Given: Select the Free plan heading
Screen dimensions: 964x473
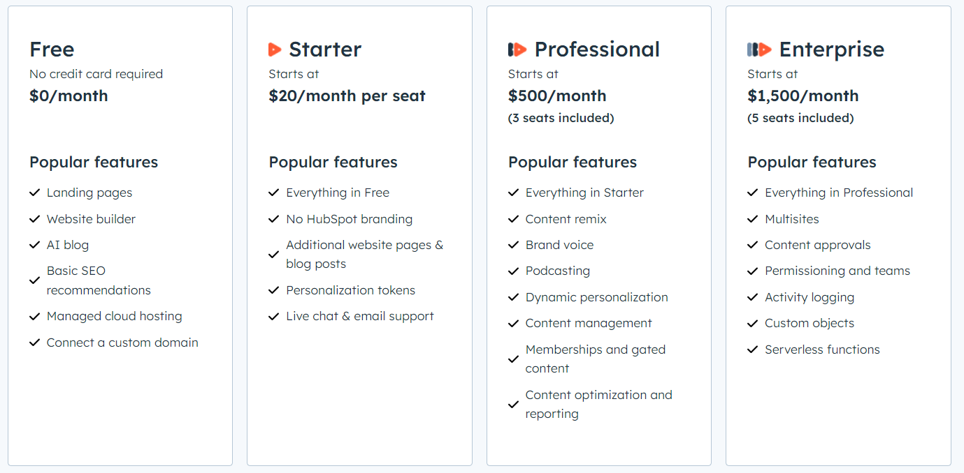Looking at the screenshot, I should click(52, 50).
